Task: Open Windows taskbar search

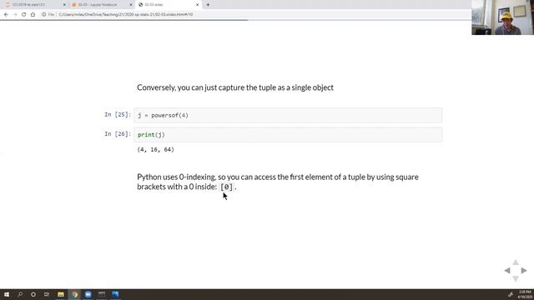Action: point(20,294)
